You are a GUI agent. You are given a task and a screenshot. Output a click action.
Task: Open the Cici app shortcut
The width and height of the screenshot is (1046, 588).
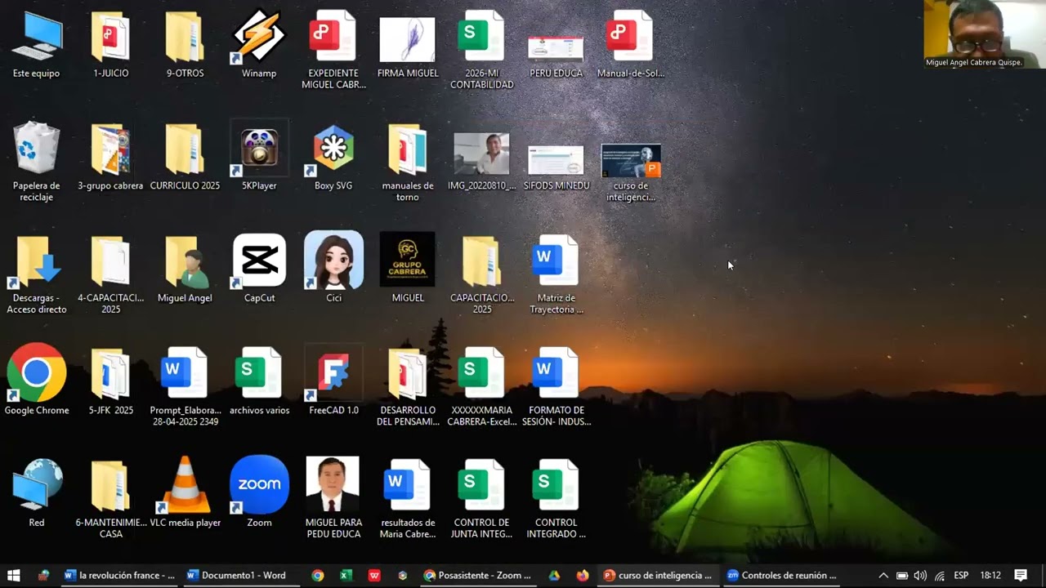click(x=333, y=268)
